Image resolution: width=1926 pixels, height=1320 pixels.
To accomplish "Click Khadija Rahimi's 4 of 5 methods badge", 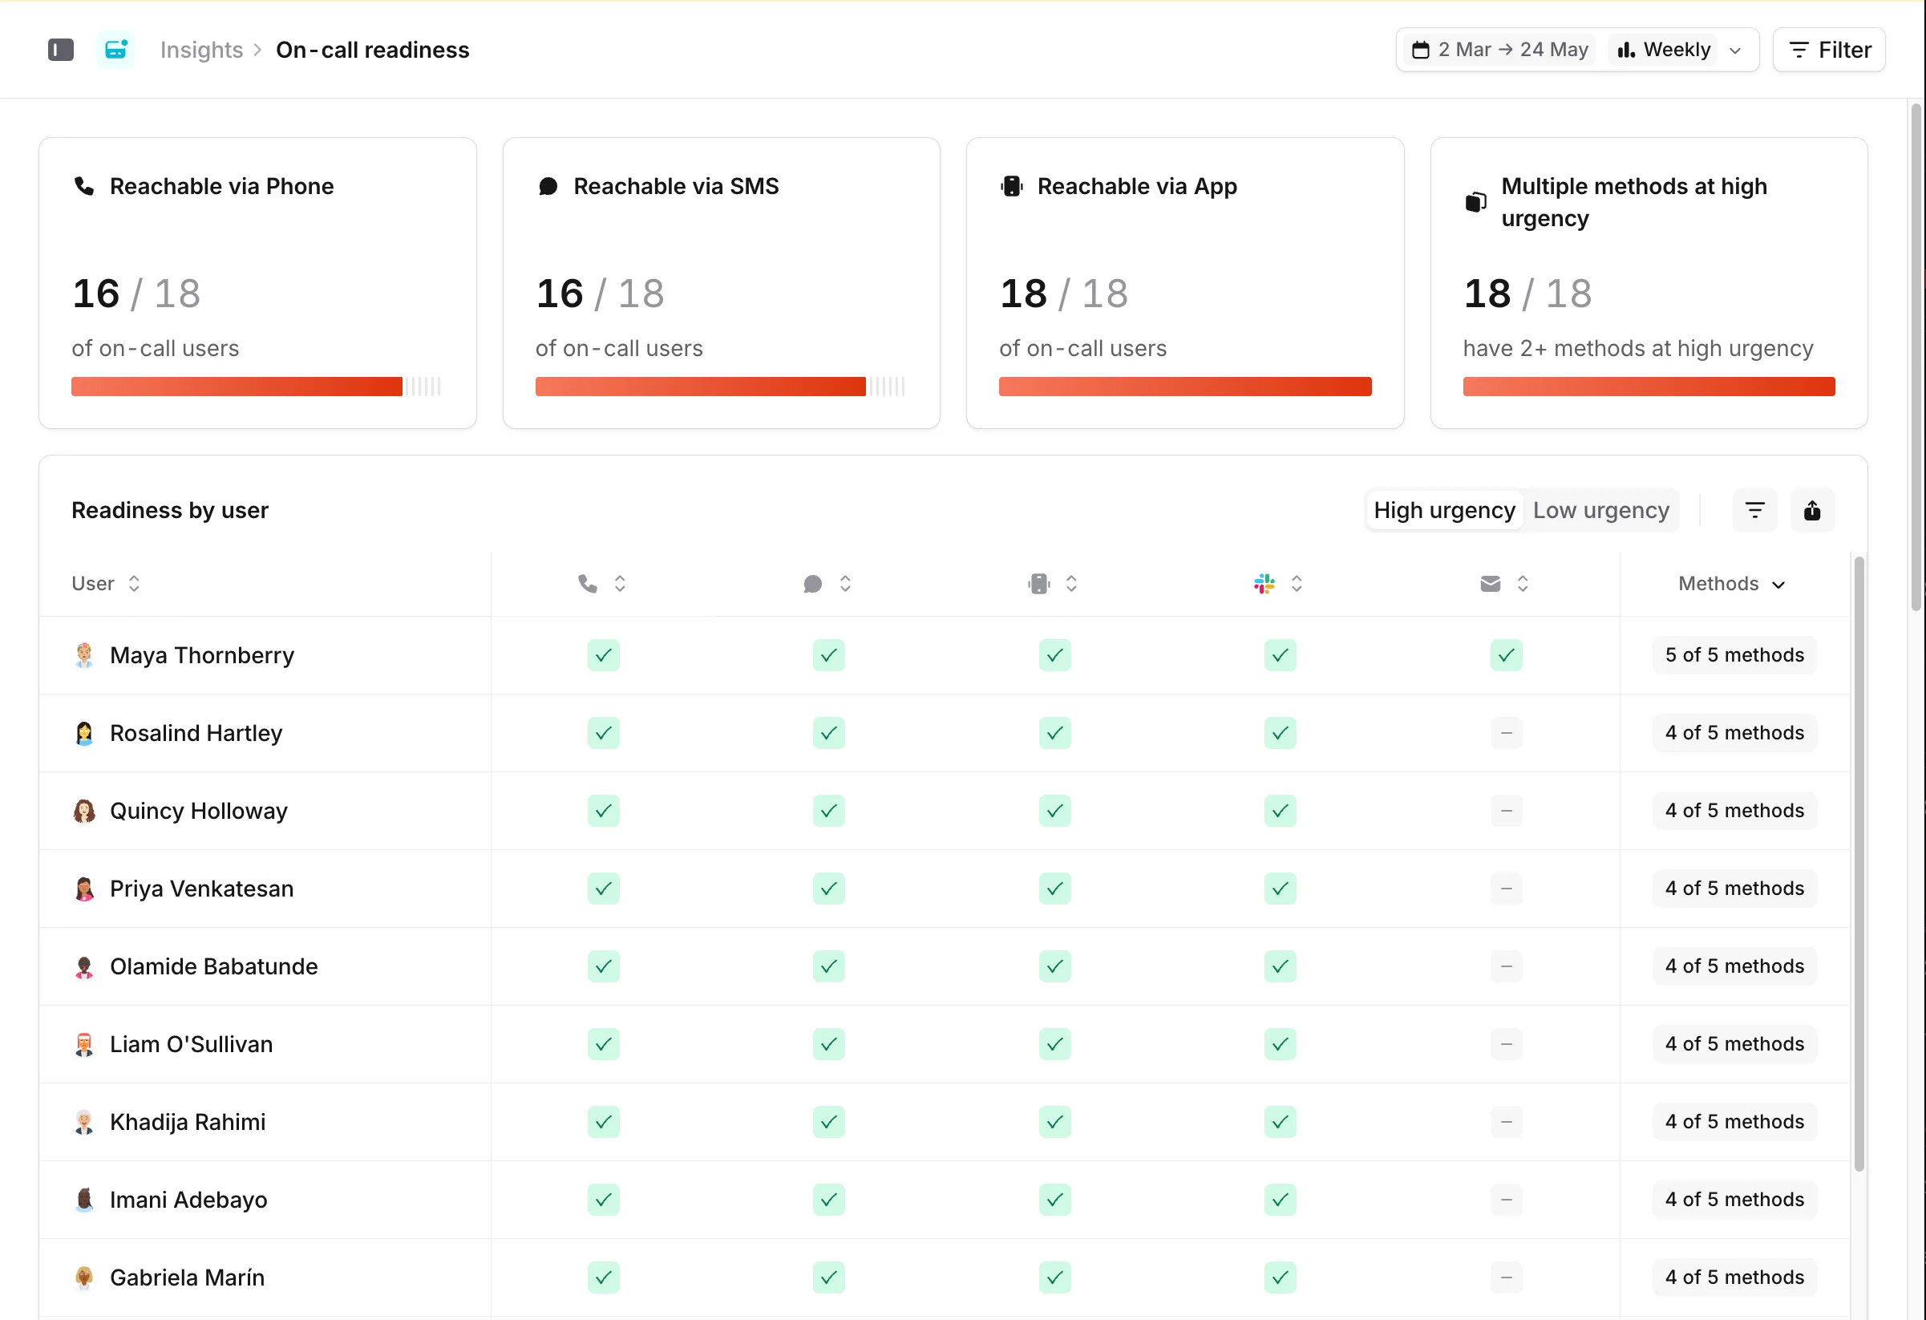I will [x=1734, y=1123].
